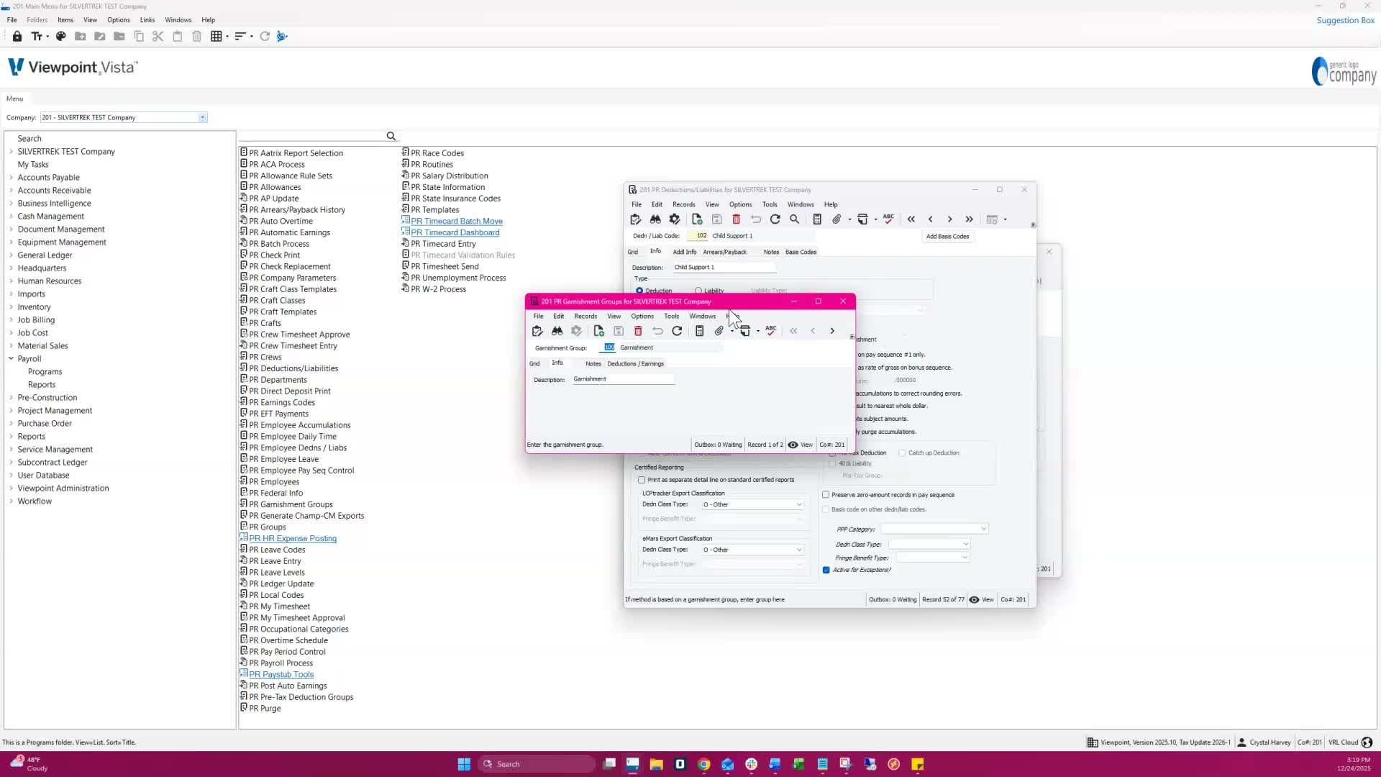1381x777 pixels.
Task: Click new record icon in Deductions/Liabilities toolbar
Action: (697, 219)
